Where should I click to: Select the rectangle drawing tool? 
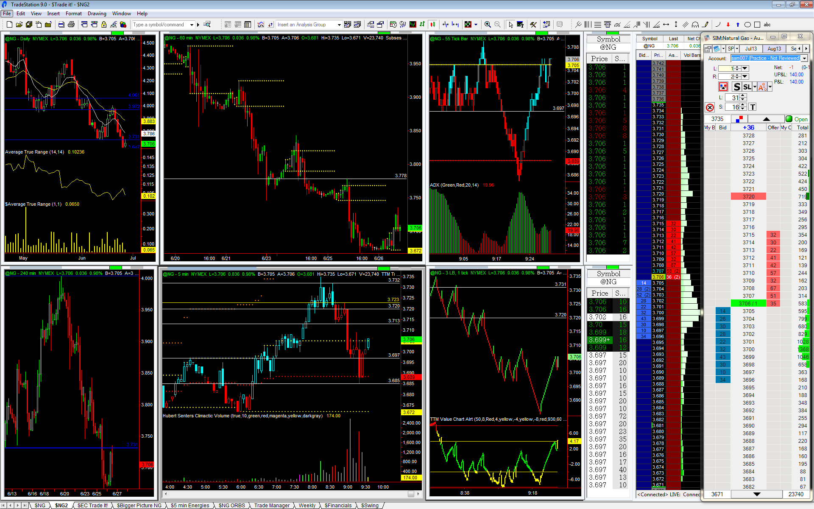point(757,25)
